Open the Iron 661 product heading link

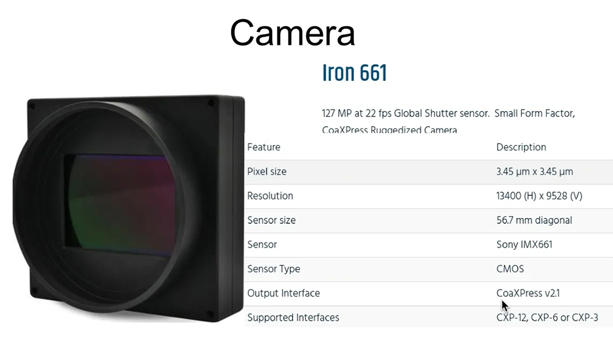[355, 73]
